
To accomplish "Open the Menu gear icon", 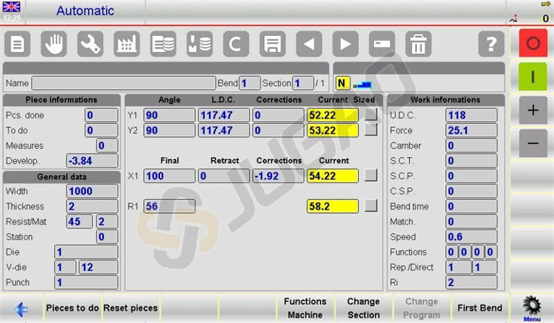I will 532,308.
